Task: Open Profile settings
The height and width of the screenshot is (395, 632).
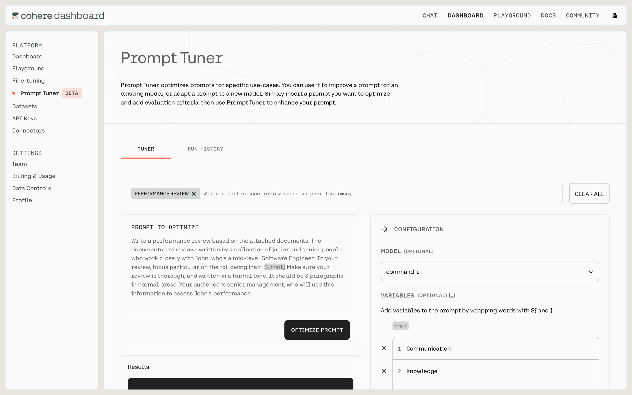Action: tap(22, 200)
